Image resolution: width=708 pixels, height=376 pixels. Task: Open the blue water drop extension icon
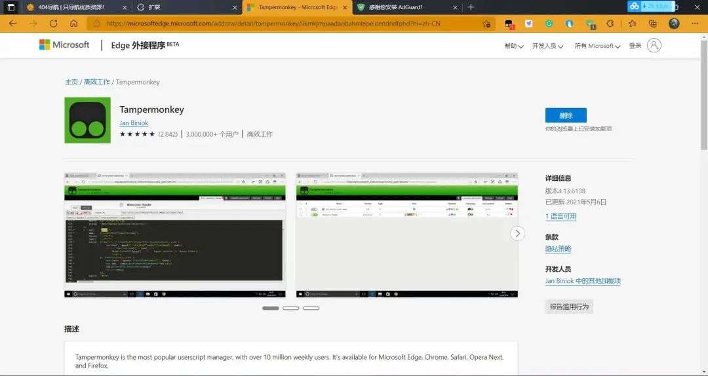coord(570,24)
